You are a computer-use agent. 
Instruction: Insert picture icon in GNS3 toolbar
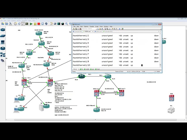55,24
